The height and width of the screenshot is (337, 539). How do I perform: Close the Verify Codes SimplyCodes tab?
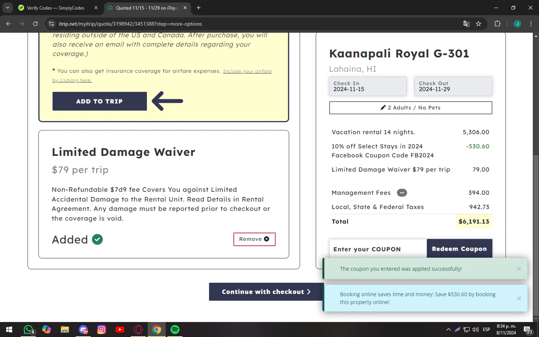click(96, 8)
